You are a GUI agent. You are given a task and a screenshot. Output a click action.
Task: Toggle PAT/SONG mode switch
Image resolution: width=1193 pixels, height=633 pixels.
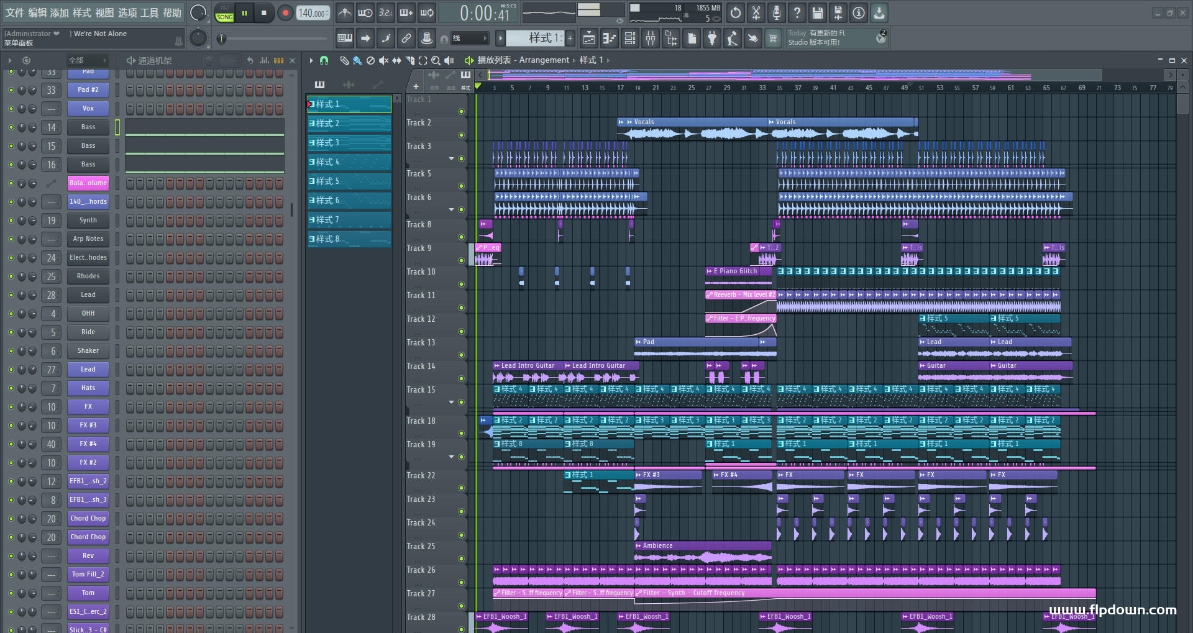tap(224, 13)
